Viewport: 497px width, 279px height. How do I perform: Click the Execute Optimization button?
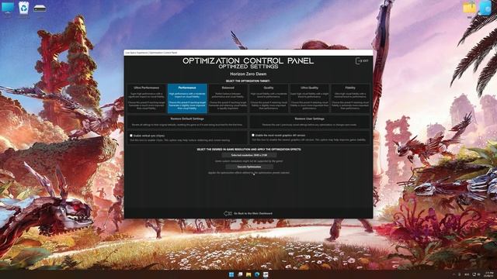coord(249,167)
